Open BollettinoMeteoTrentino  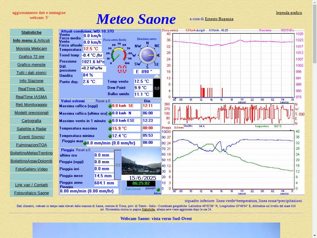[x=31, y=153]
